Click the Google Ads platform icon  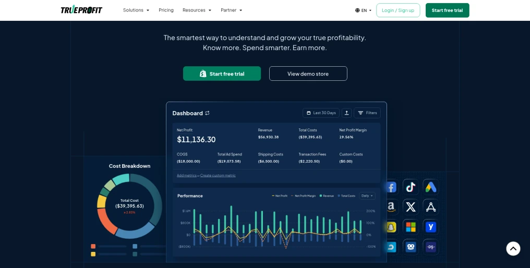(x=431, y=187)
